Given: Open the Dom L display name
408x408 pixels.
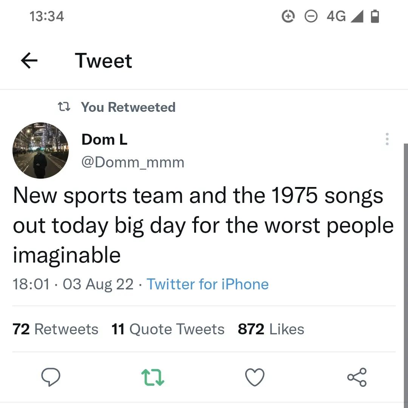Looking at the screenshot, I should pyautogui.click(x=104, y=139).
